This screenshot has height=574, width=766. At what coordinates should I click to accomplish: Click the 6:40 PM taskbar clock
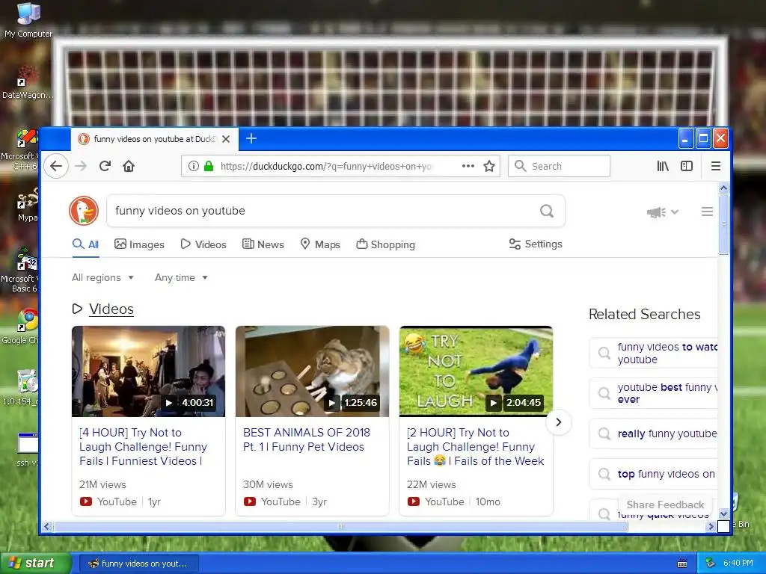click(x=738, y=564)
